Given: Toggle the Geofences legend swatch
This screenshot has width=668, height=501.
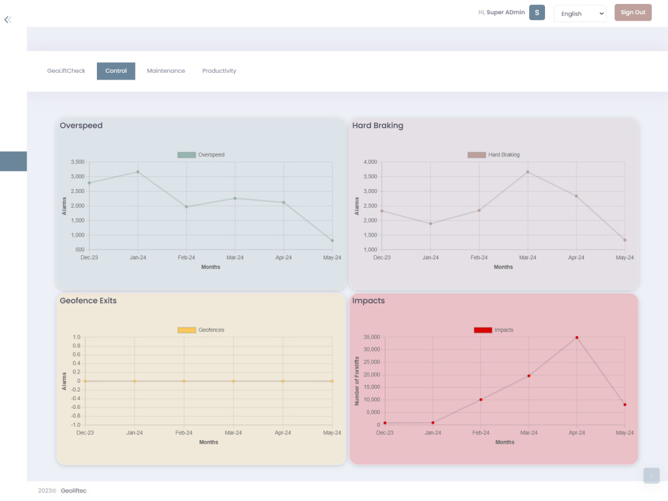Looking at the screenshot, I should [x=186, y=330].
